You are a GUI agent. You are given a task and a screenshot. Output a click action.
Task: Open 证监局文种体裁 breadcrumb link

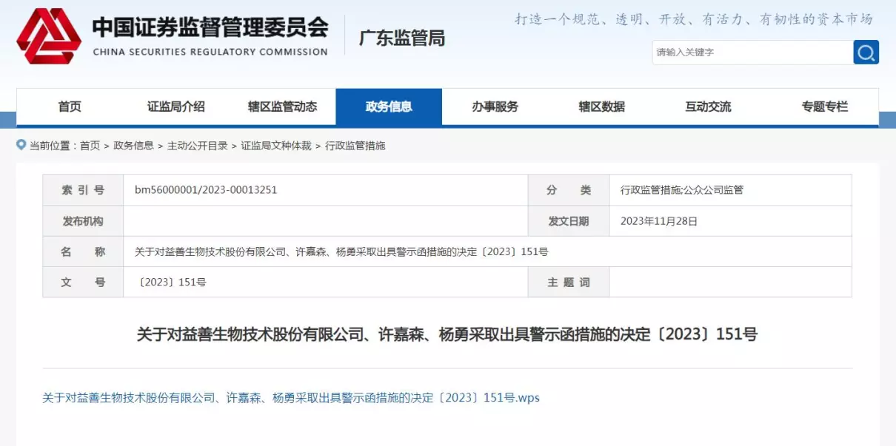pos(277,146)
